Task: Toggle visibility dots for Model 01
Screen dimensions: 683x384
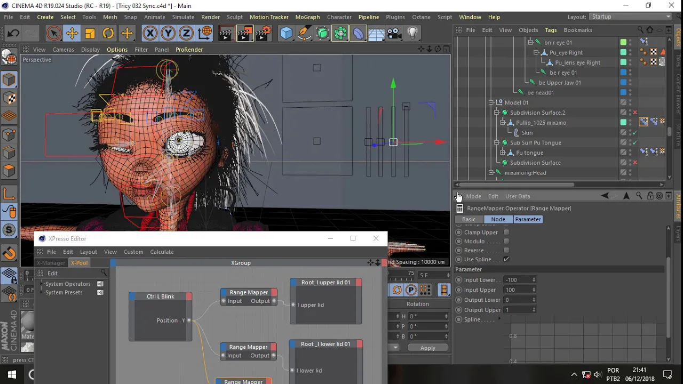Action: (x=630, y=102)
